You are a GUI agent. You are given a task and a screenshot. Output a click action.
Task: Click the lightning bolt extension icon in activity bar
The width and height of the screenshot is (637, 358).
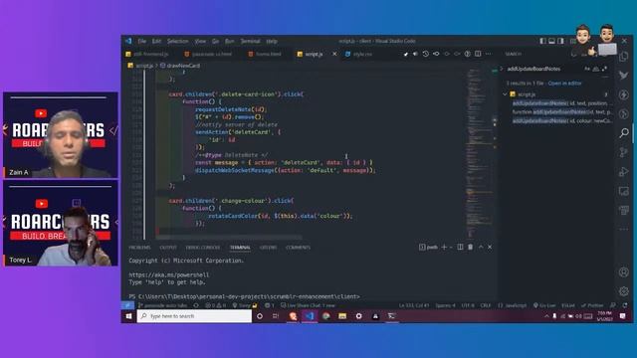pyautogui.click(x=624, y=94)
